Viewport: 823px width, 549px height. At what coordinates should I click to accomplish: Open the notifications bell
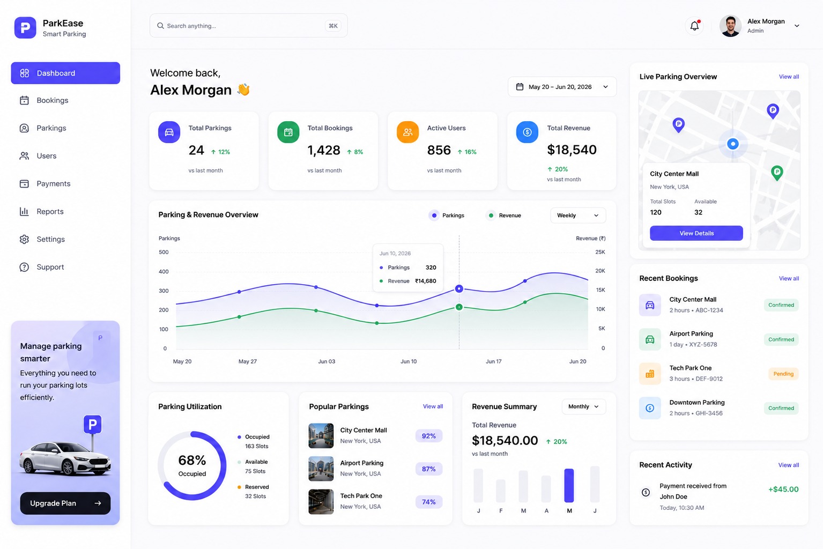pos(694,26)
